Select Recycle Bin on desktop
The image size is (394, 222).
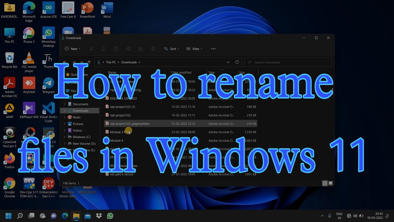tap(10, 60)
